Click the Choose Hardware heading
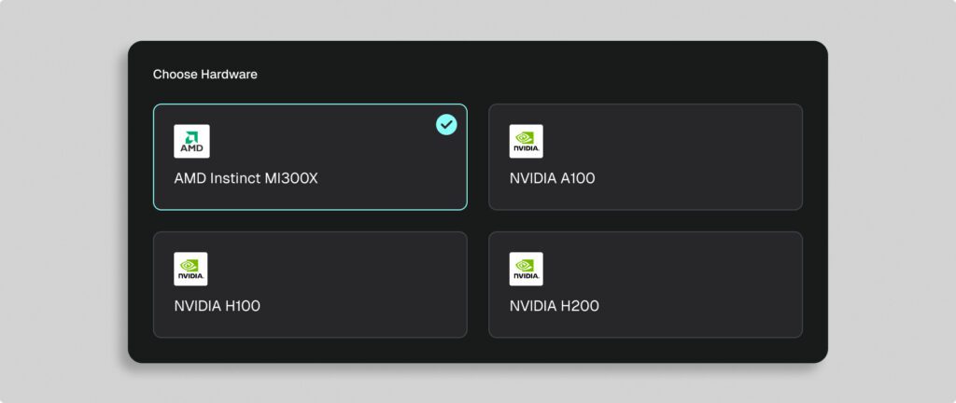Viewport: 956px width, 403px height. [x=204, y=75]
